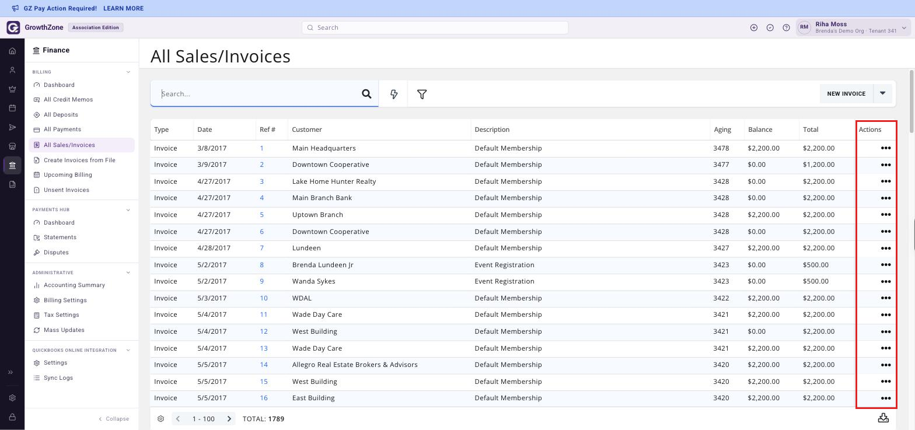Open the Store icon in left rail
The height and width of the screenshot is (430, 915).
coord(12,146)
